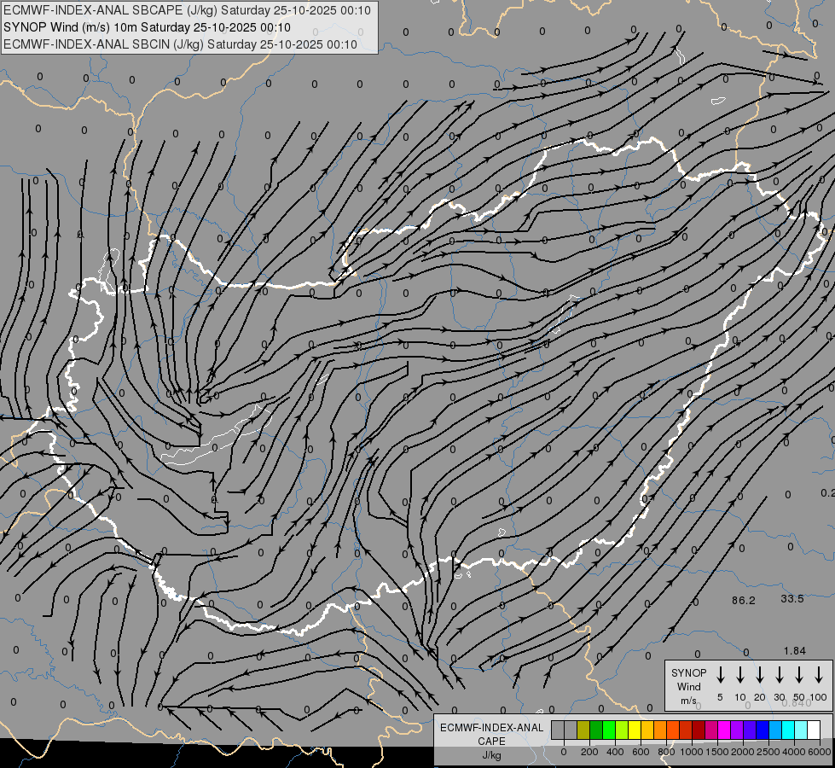Select the lime-yellow-green CAPE legend swatch
This screenshot has width=835, height=768.
[622, 730]
